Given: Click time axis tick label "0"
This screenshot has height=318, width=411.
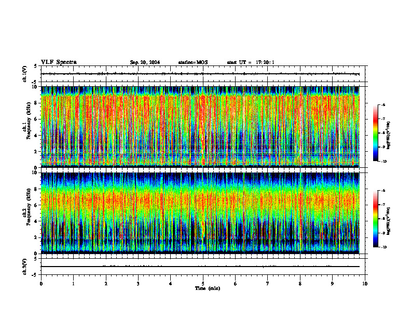Looking at the screenshot, I should click(41, 284).
